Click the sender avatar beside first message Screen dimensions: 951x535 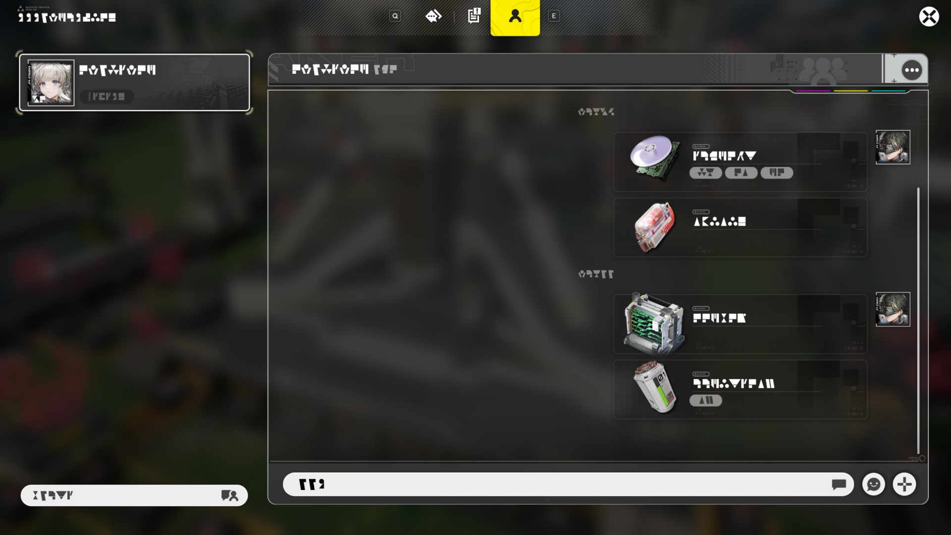[893, 147]
